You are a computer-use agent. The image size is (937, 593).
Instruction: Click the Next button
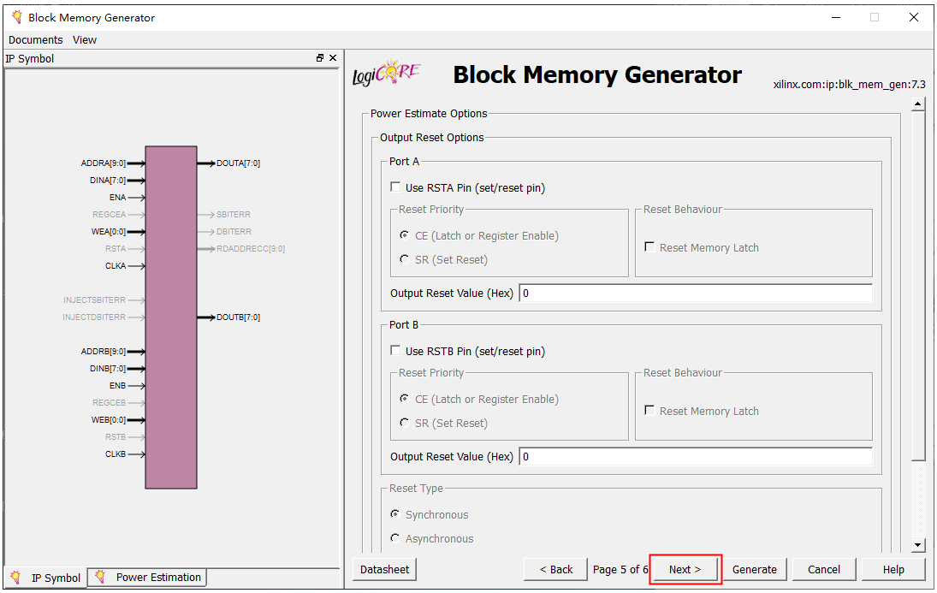tap(685, 570)
